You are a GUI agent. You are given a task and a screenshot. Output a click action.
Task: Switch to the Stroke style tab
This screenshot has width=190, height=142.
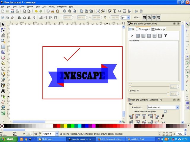coord(158,29)
